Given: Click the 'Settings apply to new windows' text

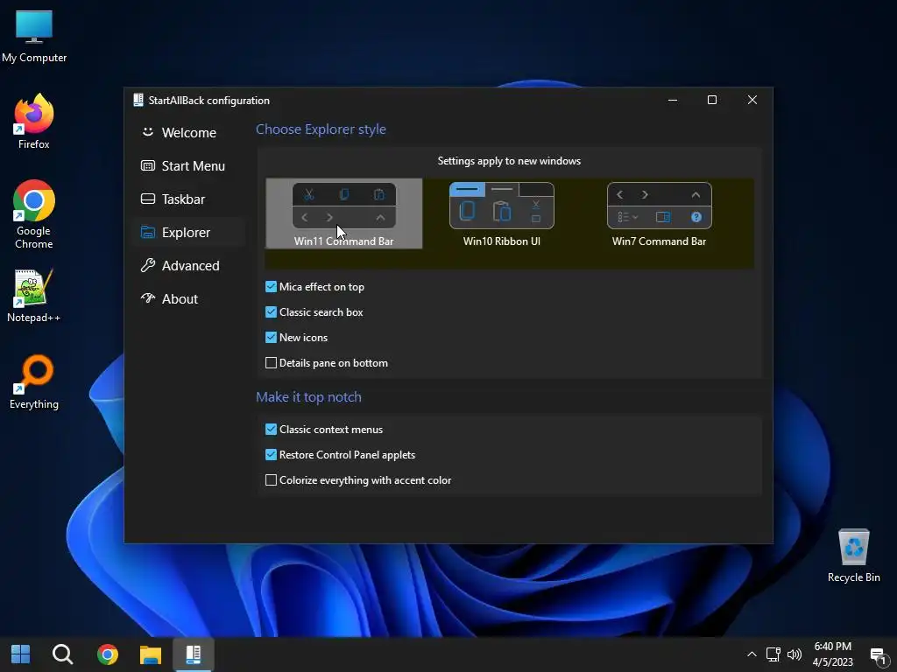Looking at the screenshot, I should (509, 161).
